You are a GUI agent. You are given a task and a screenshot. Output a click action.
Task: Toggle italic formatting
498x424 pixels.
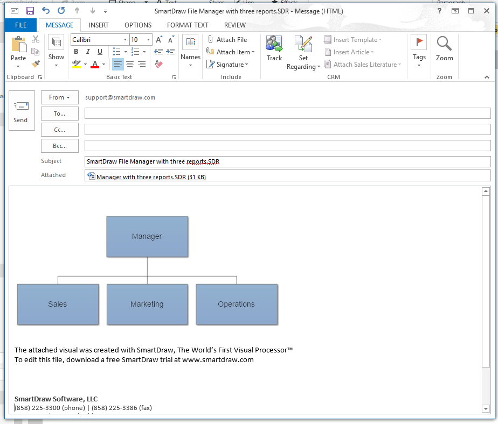[88, 52]
